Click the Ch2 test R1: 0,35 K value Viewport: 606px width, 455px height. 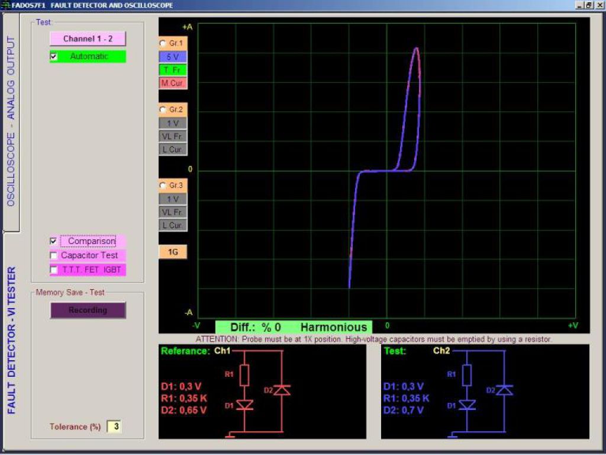pyautogui.click(x=406, y=398)
